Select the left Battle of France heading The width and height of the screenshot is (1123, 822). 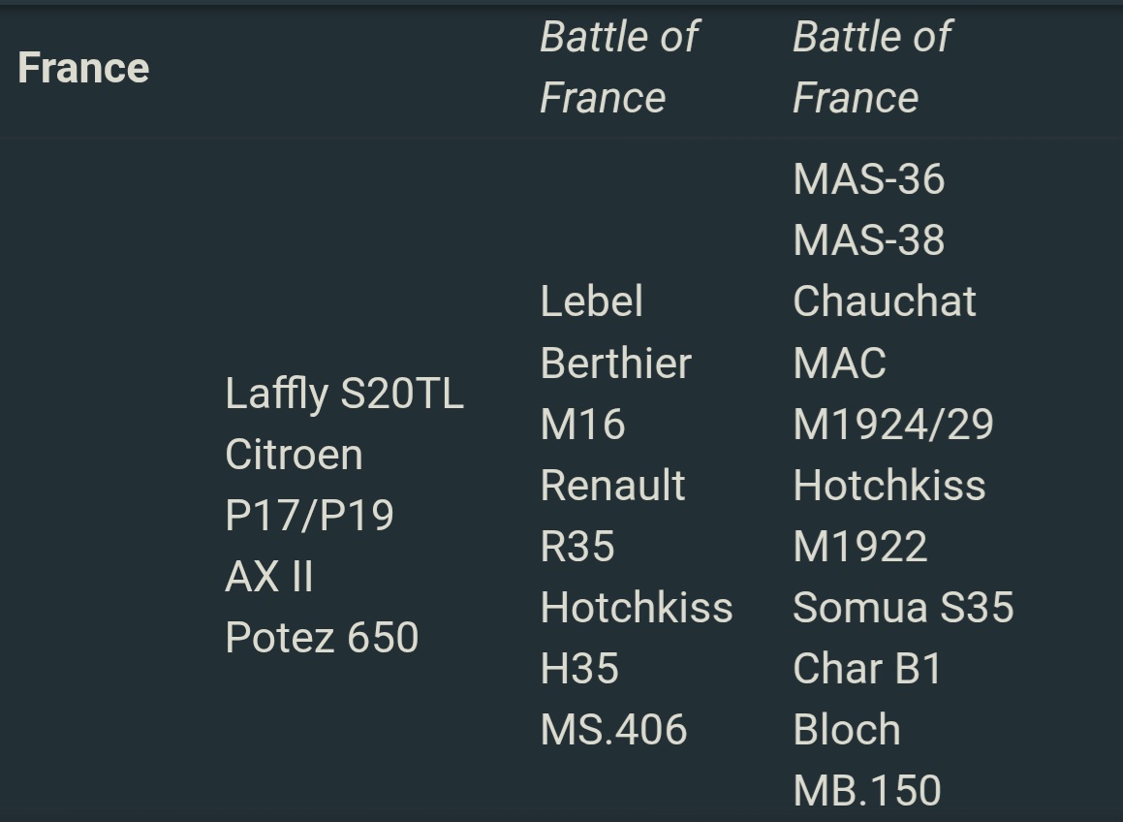(618, 67)
